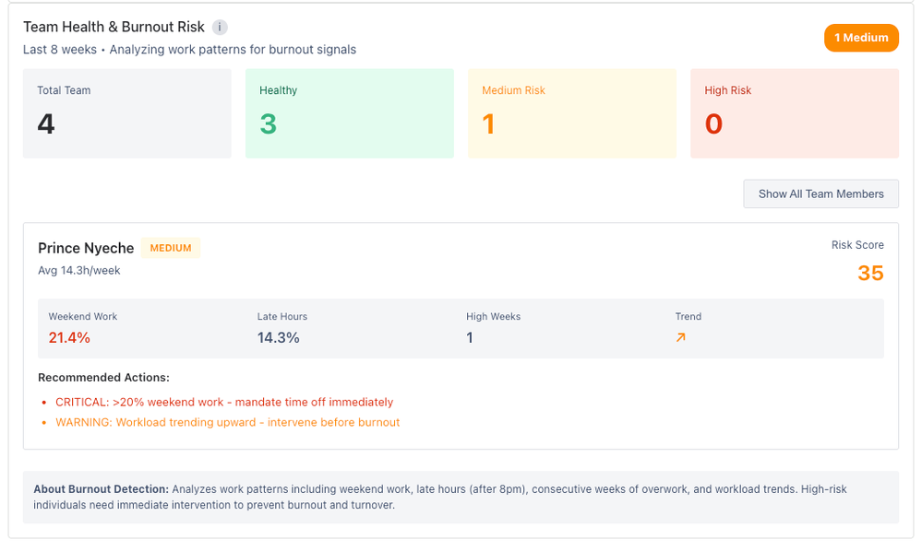Open the Medium Risk summary card
Image resolution: width=922 pixels, height=551 pixels.
pos(571,113)
